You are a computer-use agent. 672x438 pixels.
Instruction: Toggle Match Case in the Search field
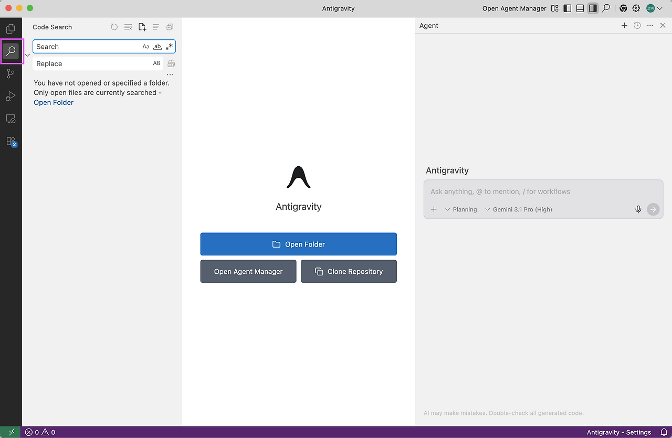coord(146,47)
